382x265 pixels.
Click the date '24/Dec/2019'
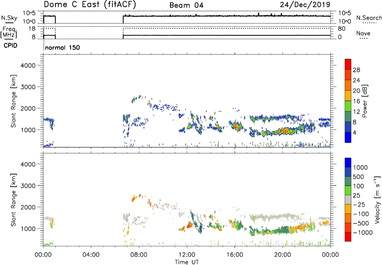tap(305, 4)
